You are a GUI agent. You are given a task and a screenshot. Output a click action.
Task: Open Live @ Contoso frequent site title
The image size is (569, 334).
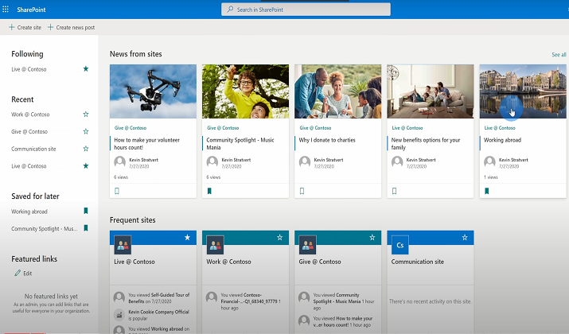pos(134,262)
